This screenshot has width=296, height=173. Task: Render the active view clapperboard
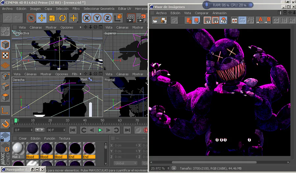point(131,18)
